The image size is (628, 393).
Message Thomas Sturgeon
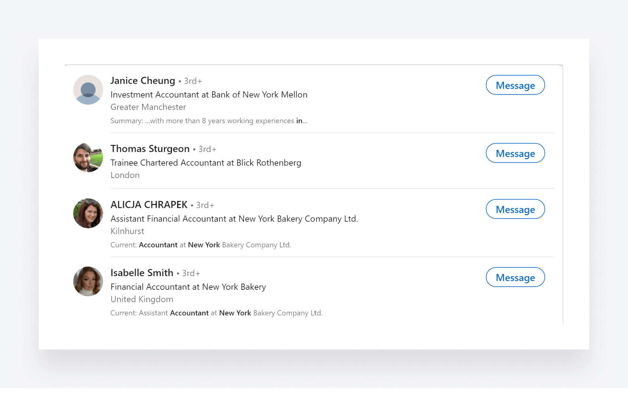tap(515, 153)
